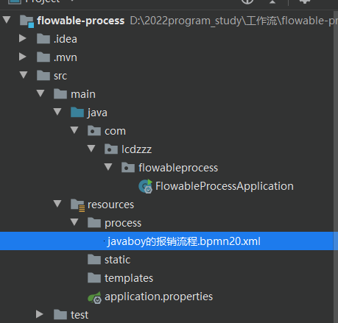Click the flowableprocess package icon
This screenshot has width=338, height=323.
point(128,168)
